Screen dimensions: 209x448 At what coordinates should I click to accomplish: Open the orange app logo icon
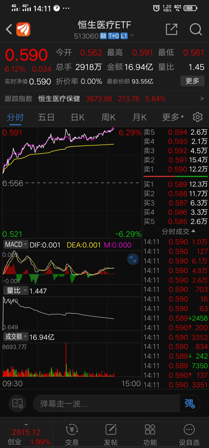coord(23,29)
